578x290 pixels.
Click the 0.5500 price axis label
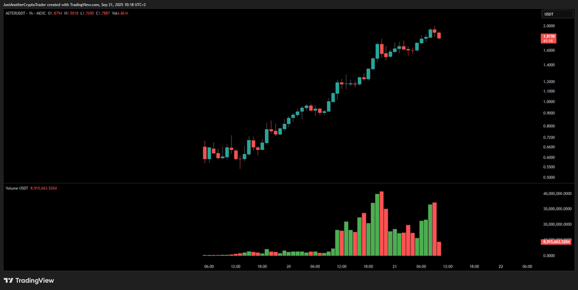point(549,167)
